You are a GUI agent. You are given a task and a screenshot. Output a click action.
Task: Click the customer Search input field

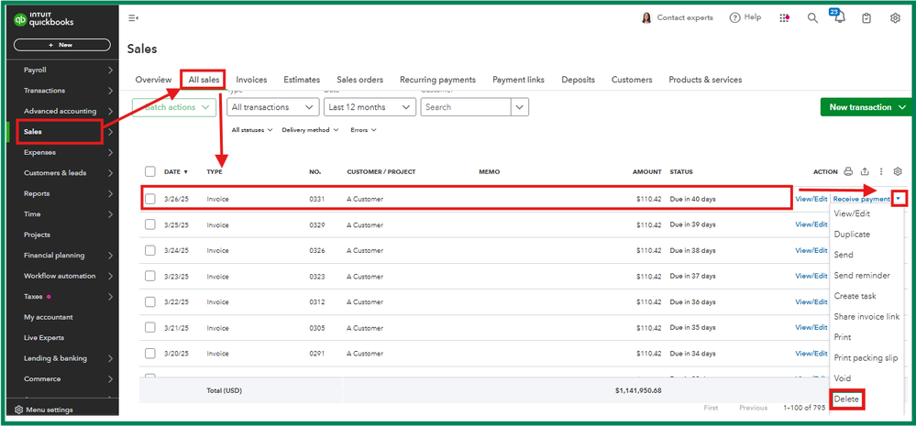click(x=466, y=107)
